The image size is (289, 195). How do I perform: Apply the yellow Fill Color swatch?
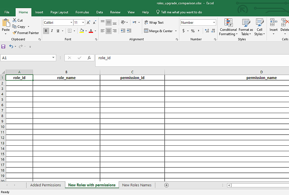[82, 31]
